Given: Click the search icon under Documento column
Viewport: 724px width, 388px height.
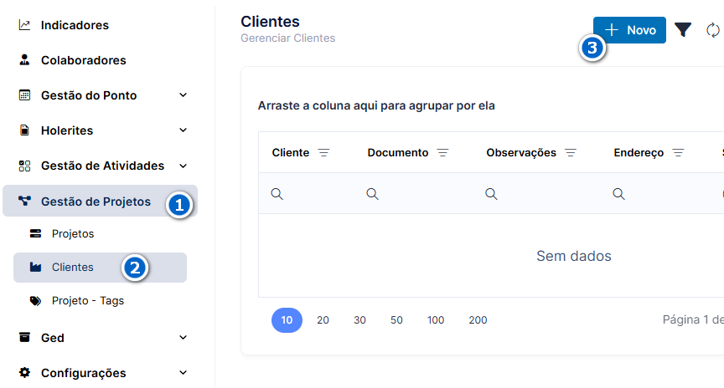Looking at the screenshot, I should tap(373, 194).
